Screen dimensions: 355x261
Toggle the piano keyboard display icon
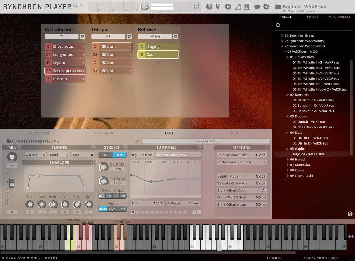[x=247, y=6]
